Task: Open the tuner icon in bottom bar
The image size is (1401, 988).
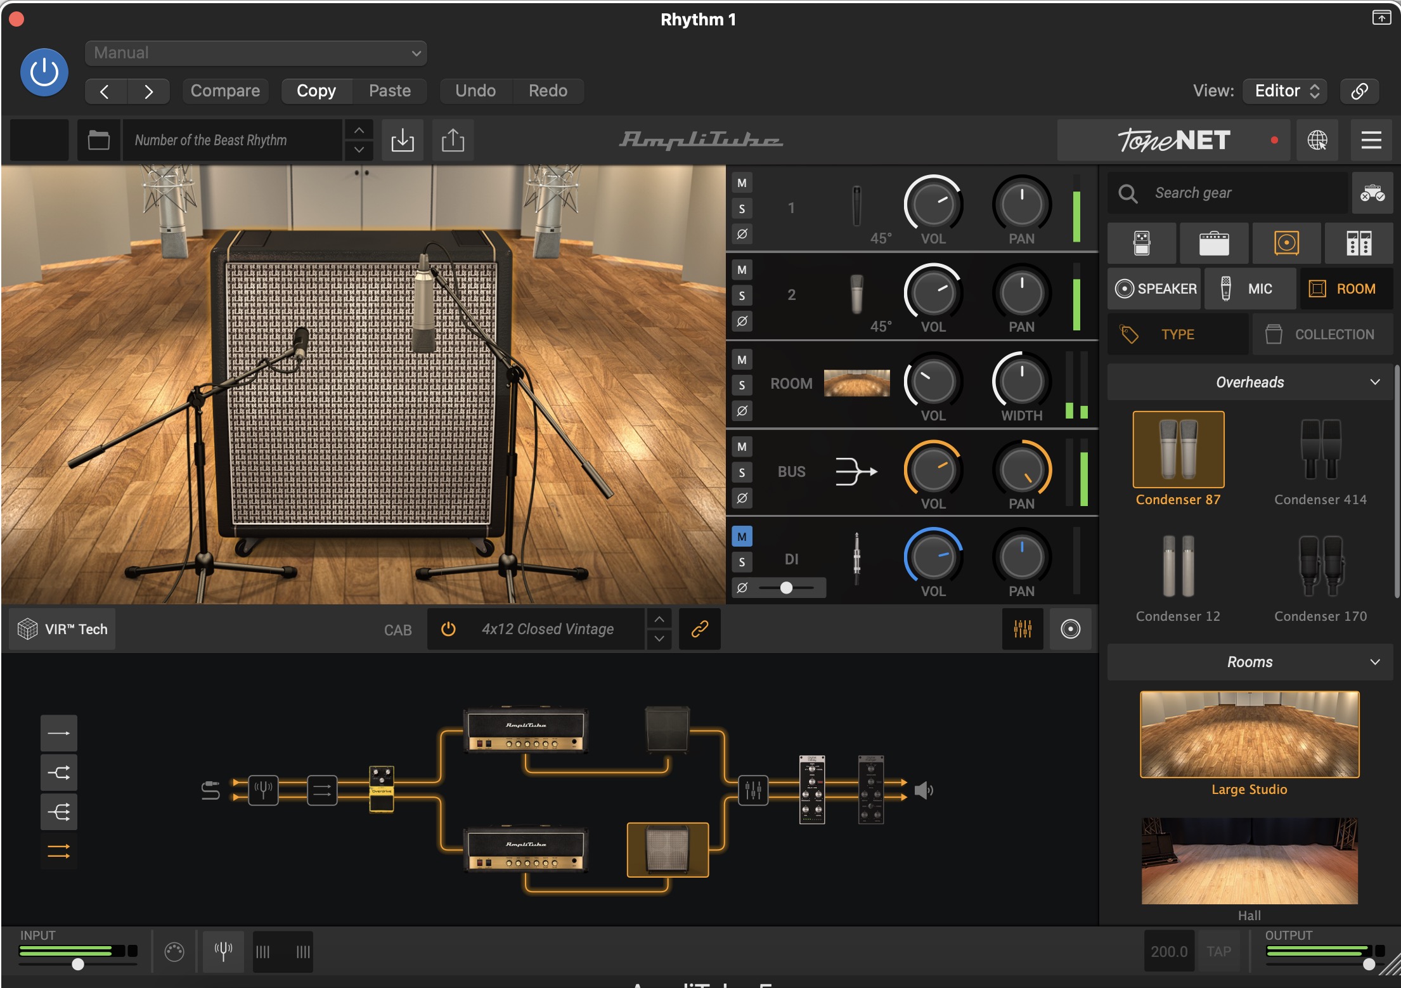Action: (223, 951)
